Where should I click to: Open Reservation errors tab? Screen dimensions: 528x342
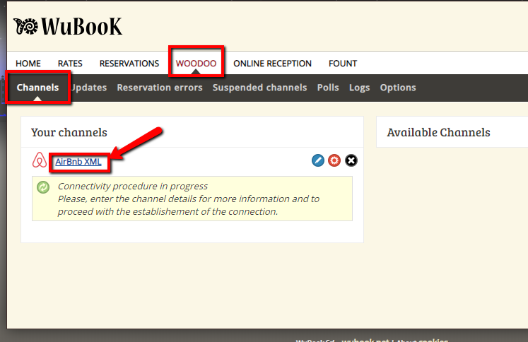coord(160,88)
